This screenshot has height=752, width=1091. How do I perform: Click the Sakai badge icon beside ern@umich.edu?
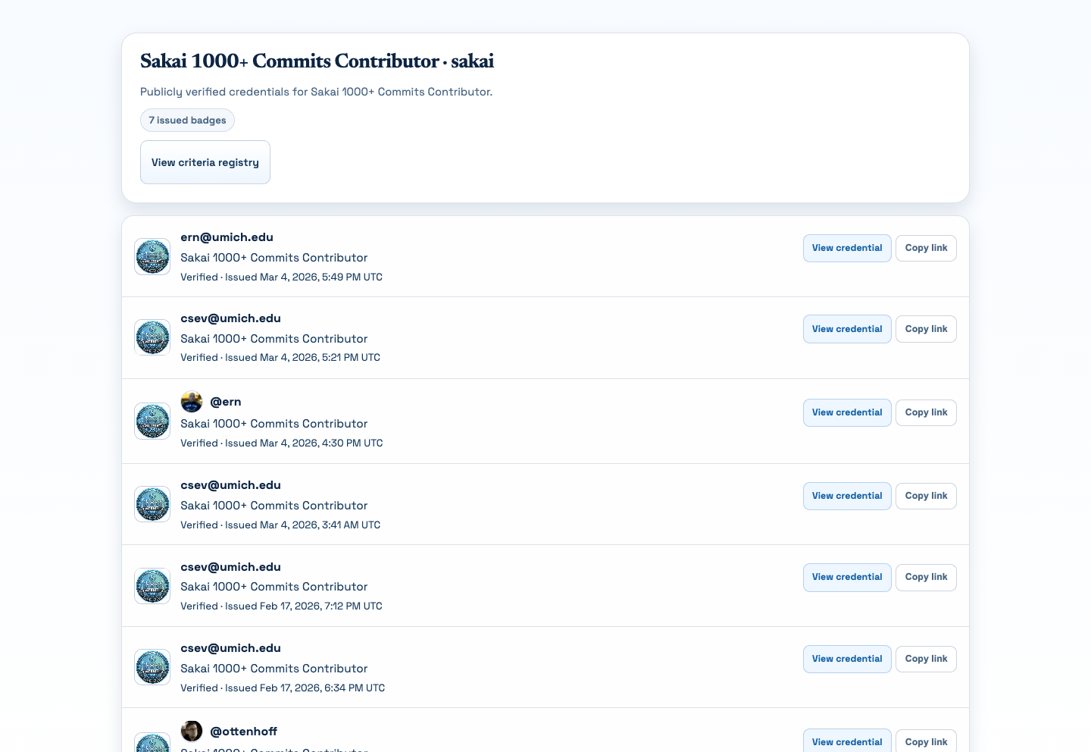(x=152, y=256)
